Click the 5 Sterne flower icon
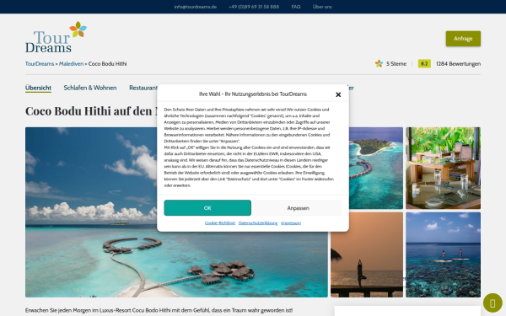 tap(379, 63)
